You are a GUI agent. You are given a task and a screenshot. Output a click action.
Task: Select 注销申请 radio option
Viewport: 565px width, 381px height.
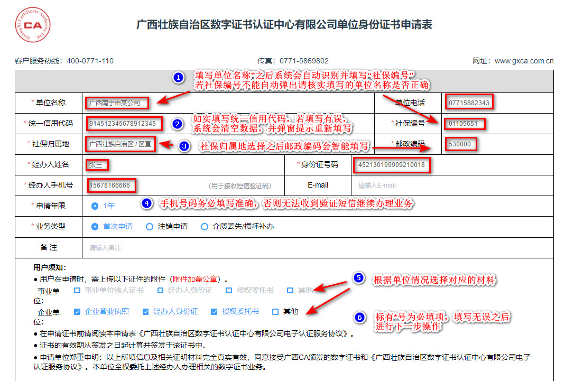tap(150, 227)
